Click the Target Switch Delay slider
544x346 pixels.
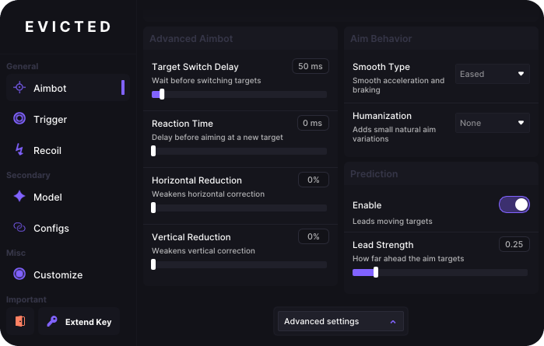239,94
